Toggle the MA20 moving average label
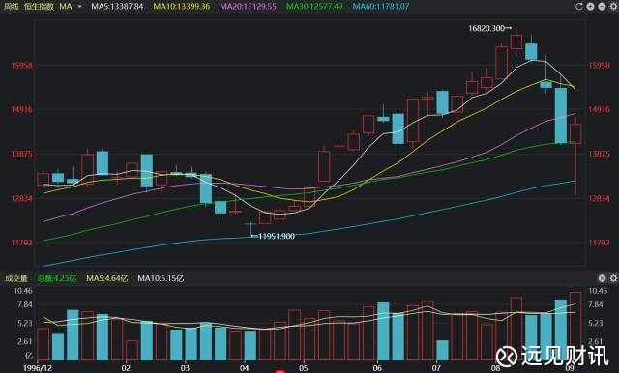Image resolution: width=619 pixels, height=373 pixels. 249,7
